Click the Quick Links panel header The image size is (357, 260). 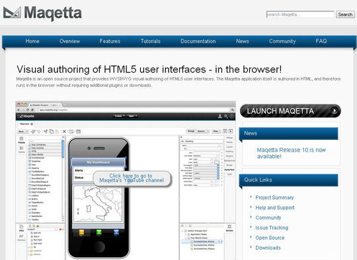288,180
